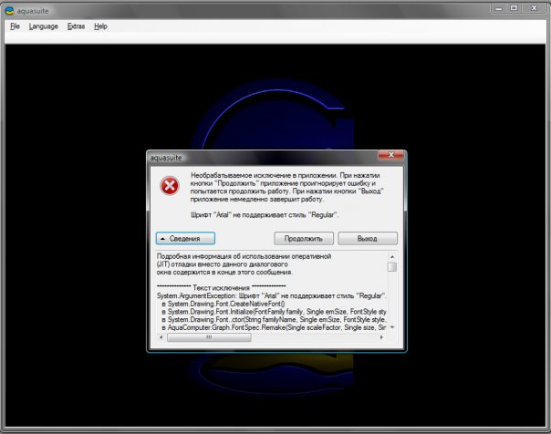Close the main aquasuite window
The image size is (551, 434).
click(x=535, y=8)
